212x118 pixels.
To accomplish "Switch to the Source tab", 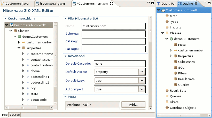I will (15, 115).
